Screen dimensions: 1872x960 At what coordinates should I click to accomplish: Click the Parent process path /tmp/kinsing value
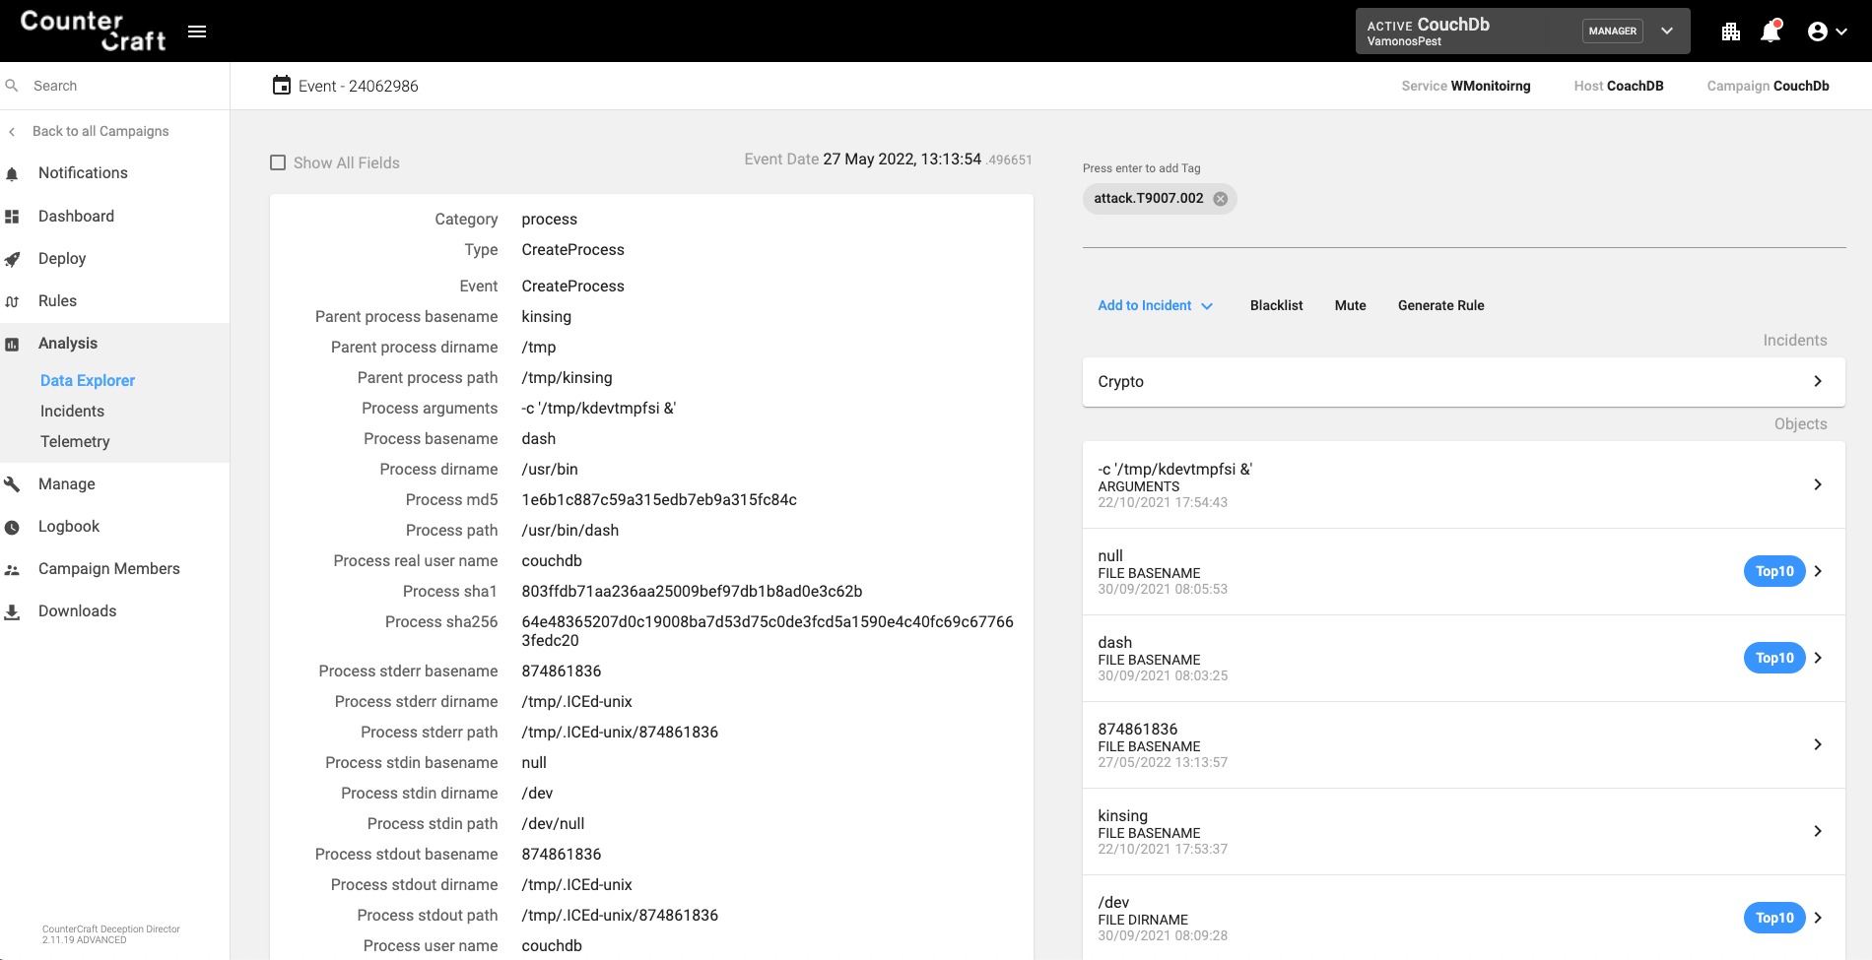(567, 377)
